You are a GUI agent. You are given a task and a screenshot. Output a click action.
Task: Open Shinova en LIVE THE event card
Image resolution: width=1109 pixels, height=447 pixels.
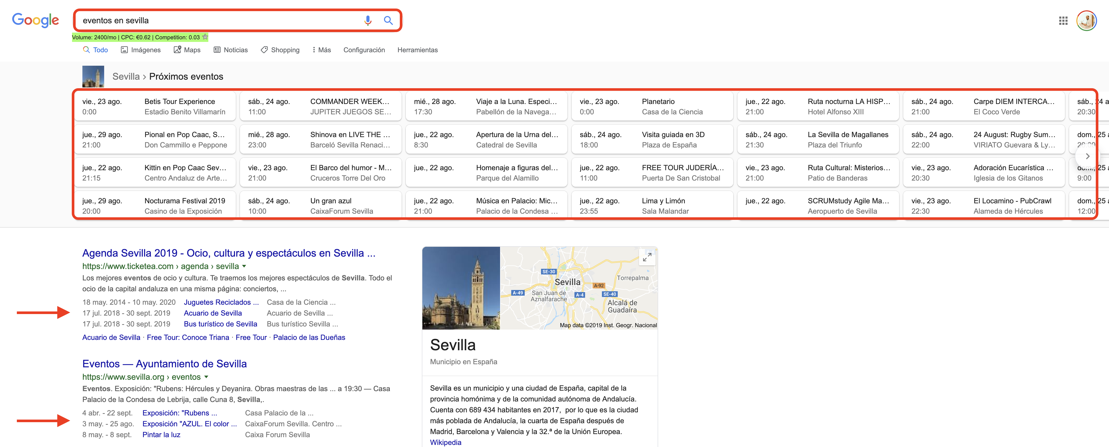point(321,140)
